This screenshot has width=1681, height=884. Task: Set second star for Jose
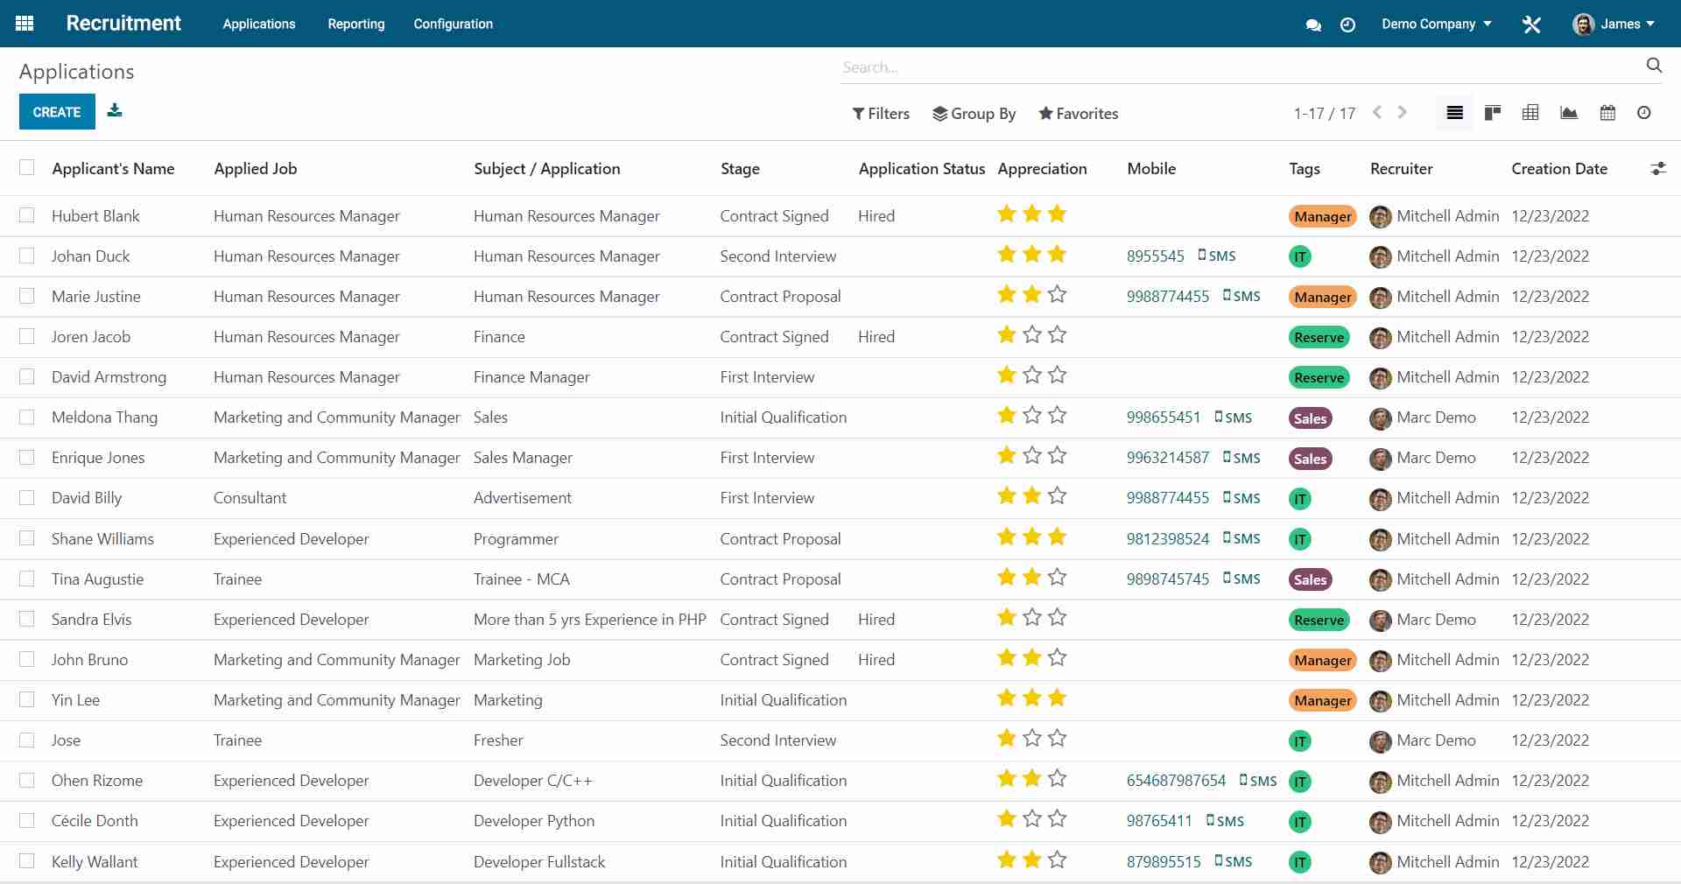coord(1032,738)
